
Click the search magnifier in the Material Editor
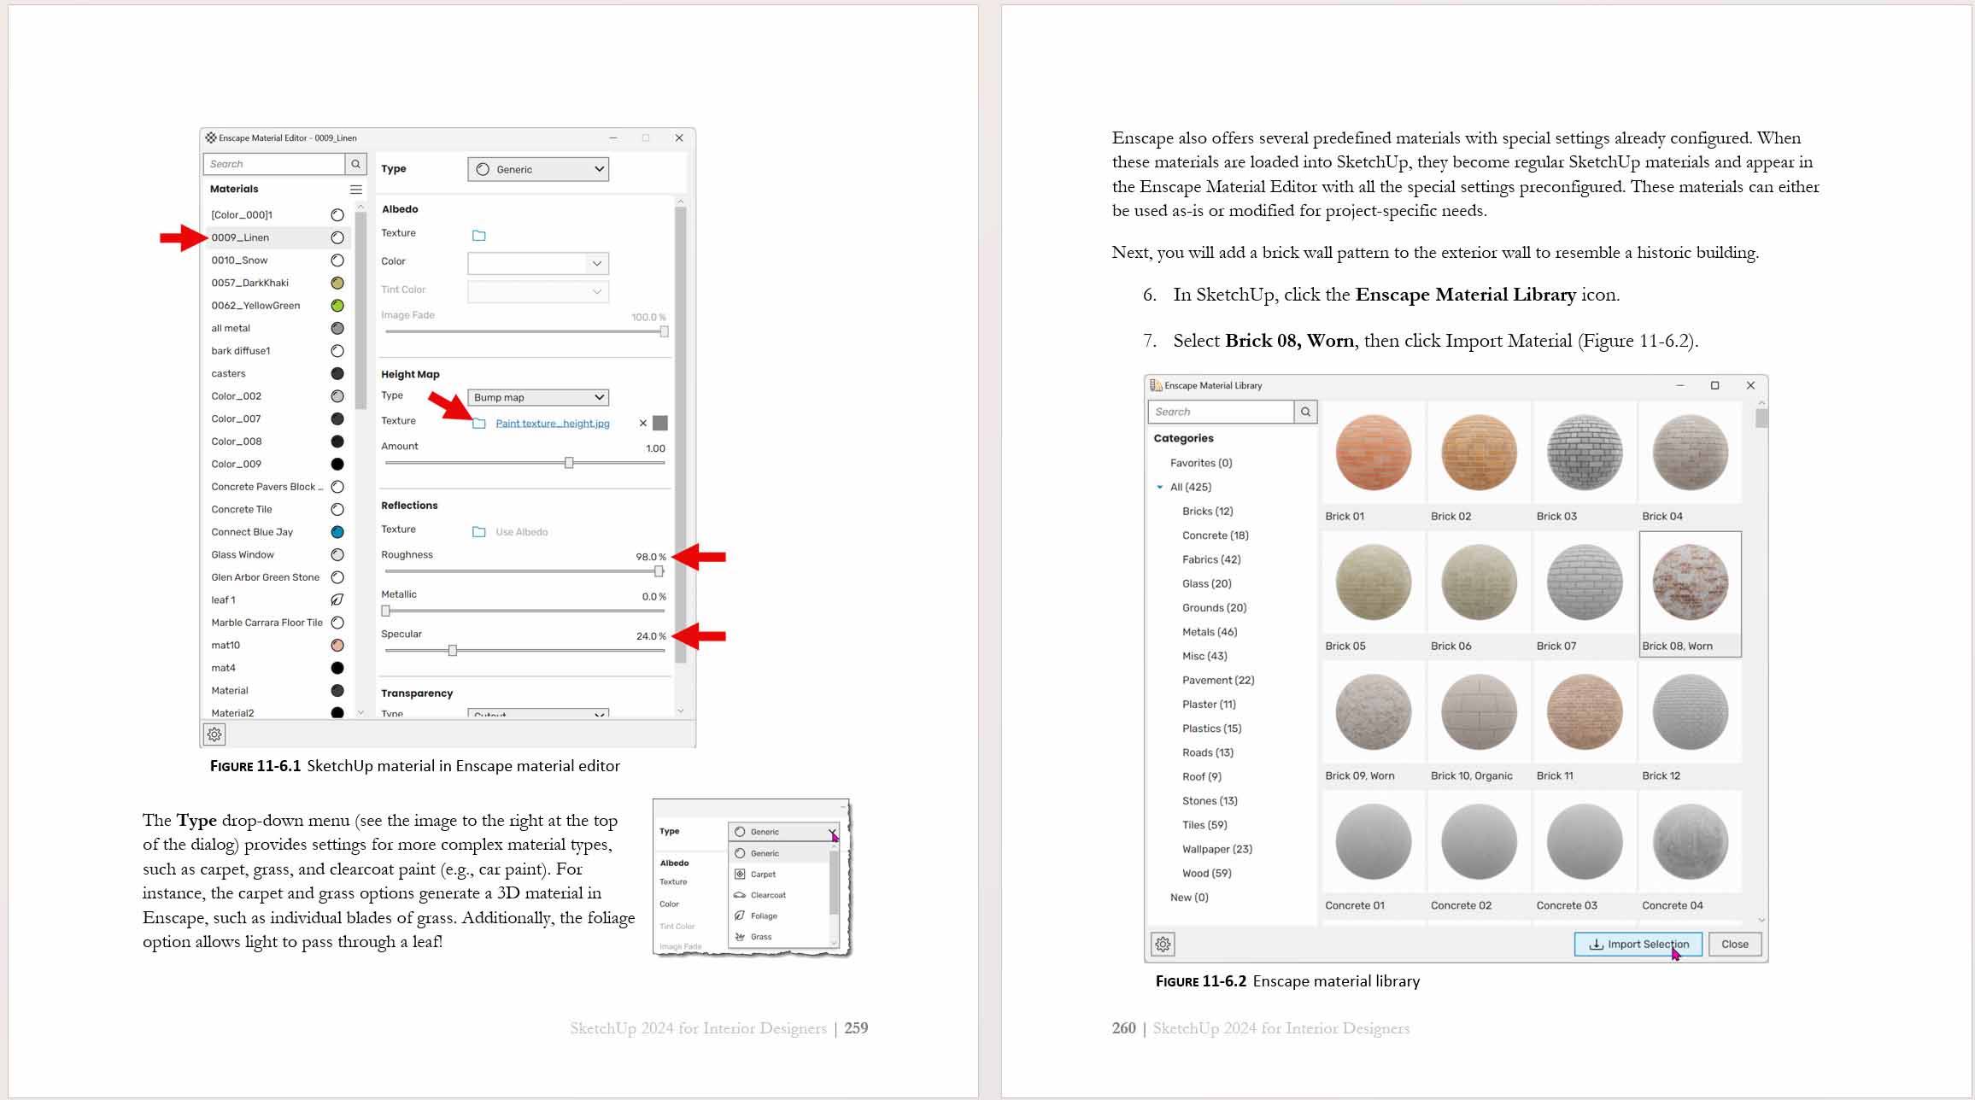pos(355,163)
